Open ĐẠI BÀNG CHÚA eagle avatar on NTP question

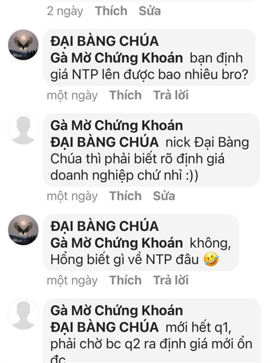23,44
